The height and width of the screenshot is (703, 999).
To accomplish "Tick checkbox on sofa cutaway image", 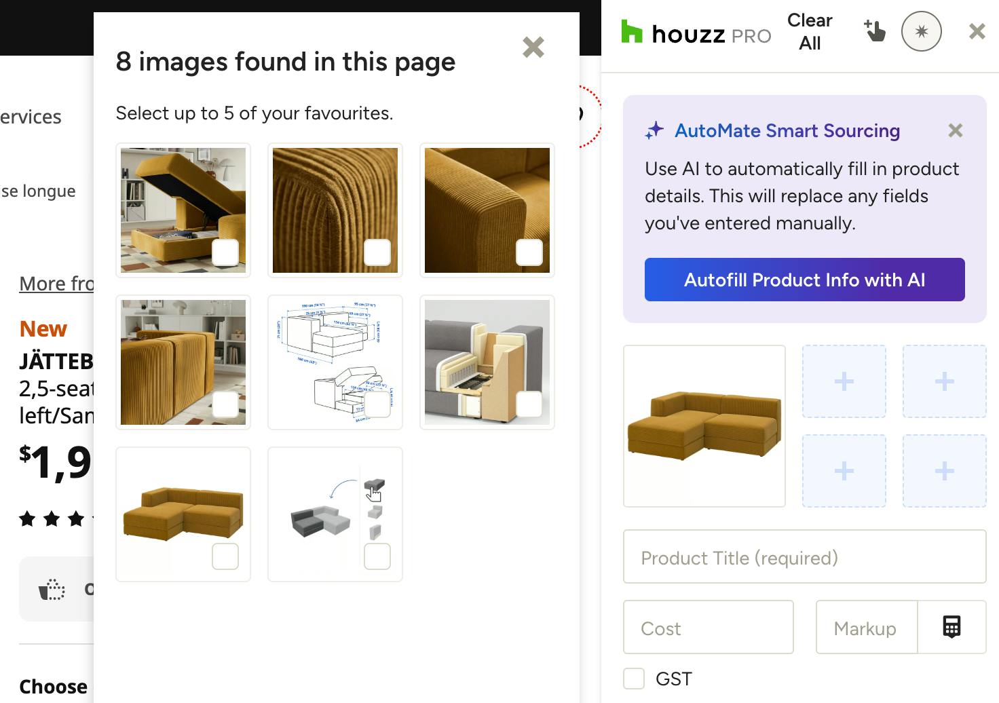I will tap(529, 404).
